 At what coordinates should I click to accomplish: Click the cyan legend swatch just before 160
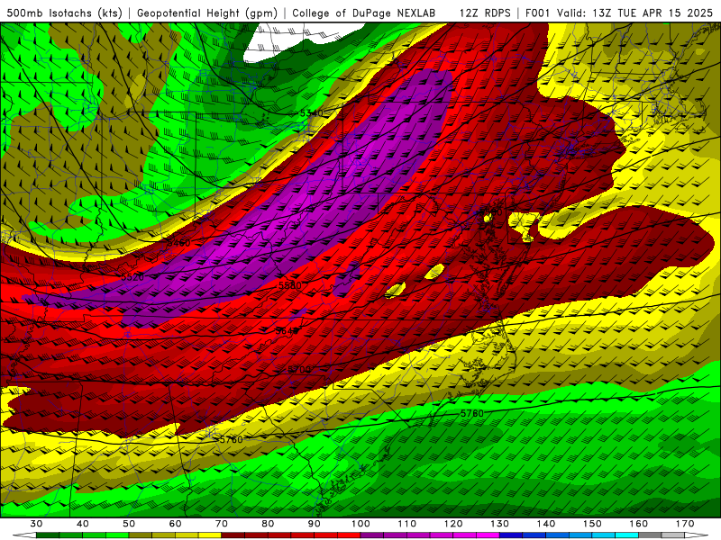[x=626, y=535]
